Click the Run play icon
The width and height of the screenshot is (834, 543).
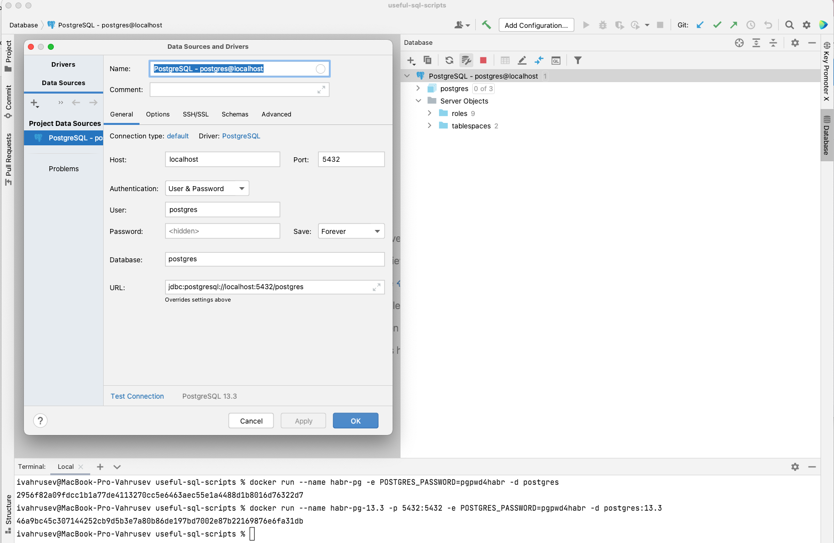(x=586, y=25)
